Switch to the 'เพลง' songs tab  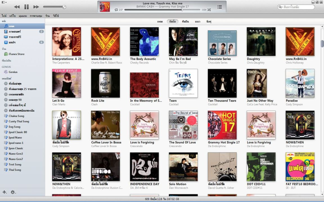[x=160, y=21]
